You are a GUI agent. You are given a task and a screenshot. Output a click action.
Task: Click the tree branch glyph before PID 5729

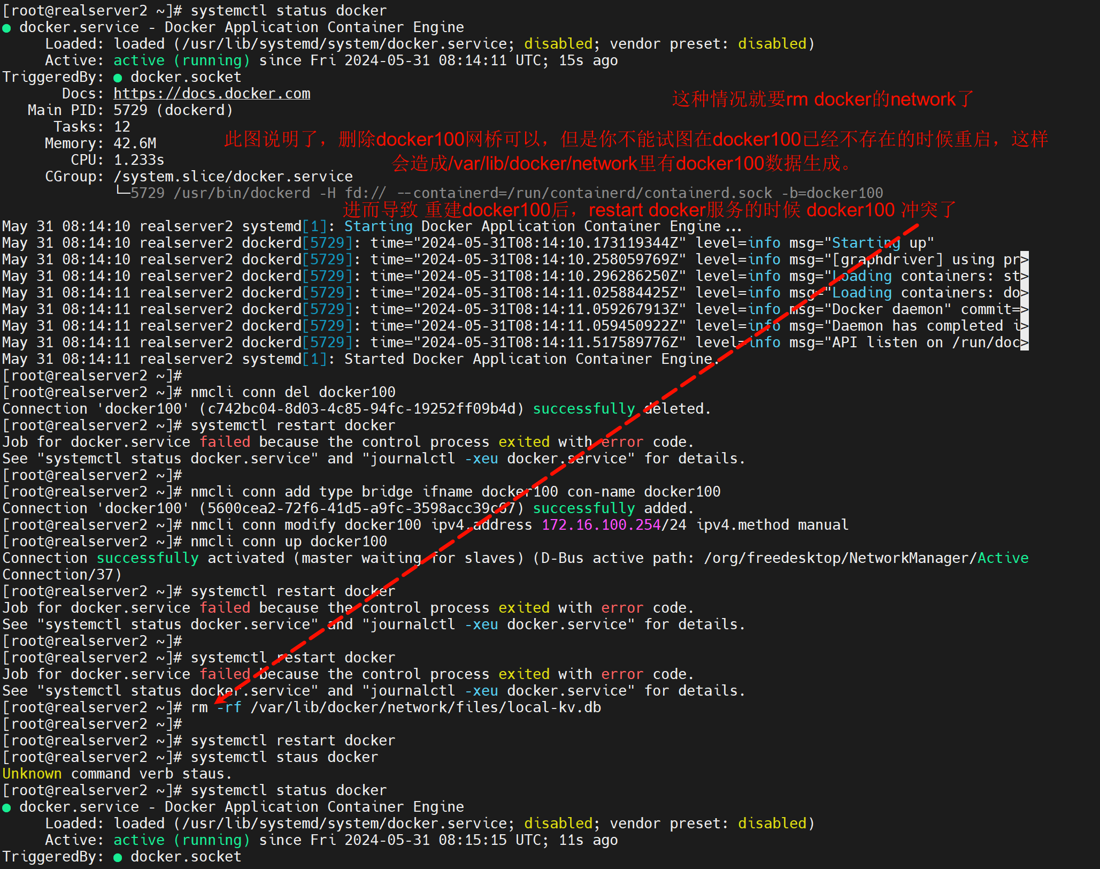(122, 192)
